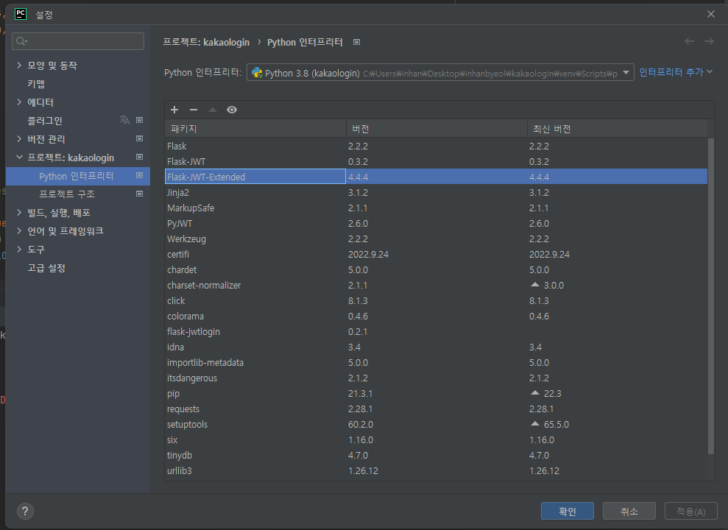This screenshot has height=530, width=728.
Task: Click translation icon beside 플러그인
Action: click(x=125, y=120)
